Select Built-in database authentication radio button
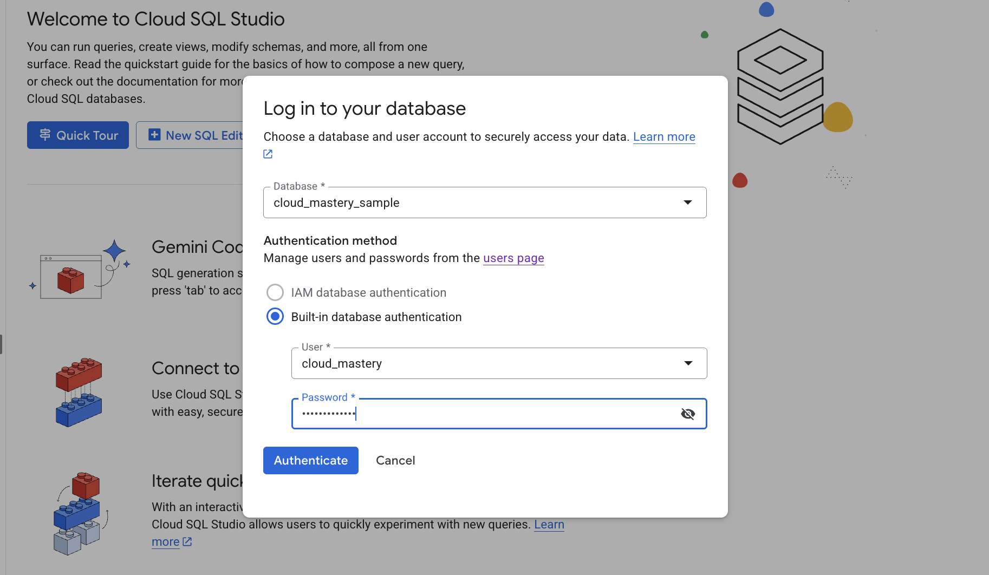The height and width of the screenshot is (575, 989). pos(275,316)
